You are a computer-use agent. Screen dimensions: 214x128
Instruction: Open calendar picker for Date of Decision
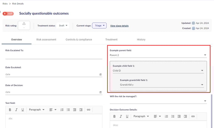coord(100,92)
